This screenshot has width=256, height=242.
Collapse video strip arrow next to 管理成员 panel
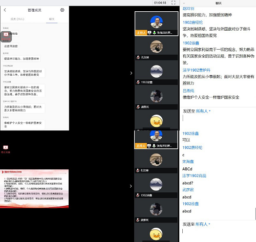pos(131,73)
